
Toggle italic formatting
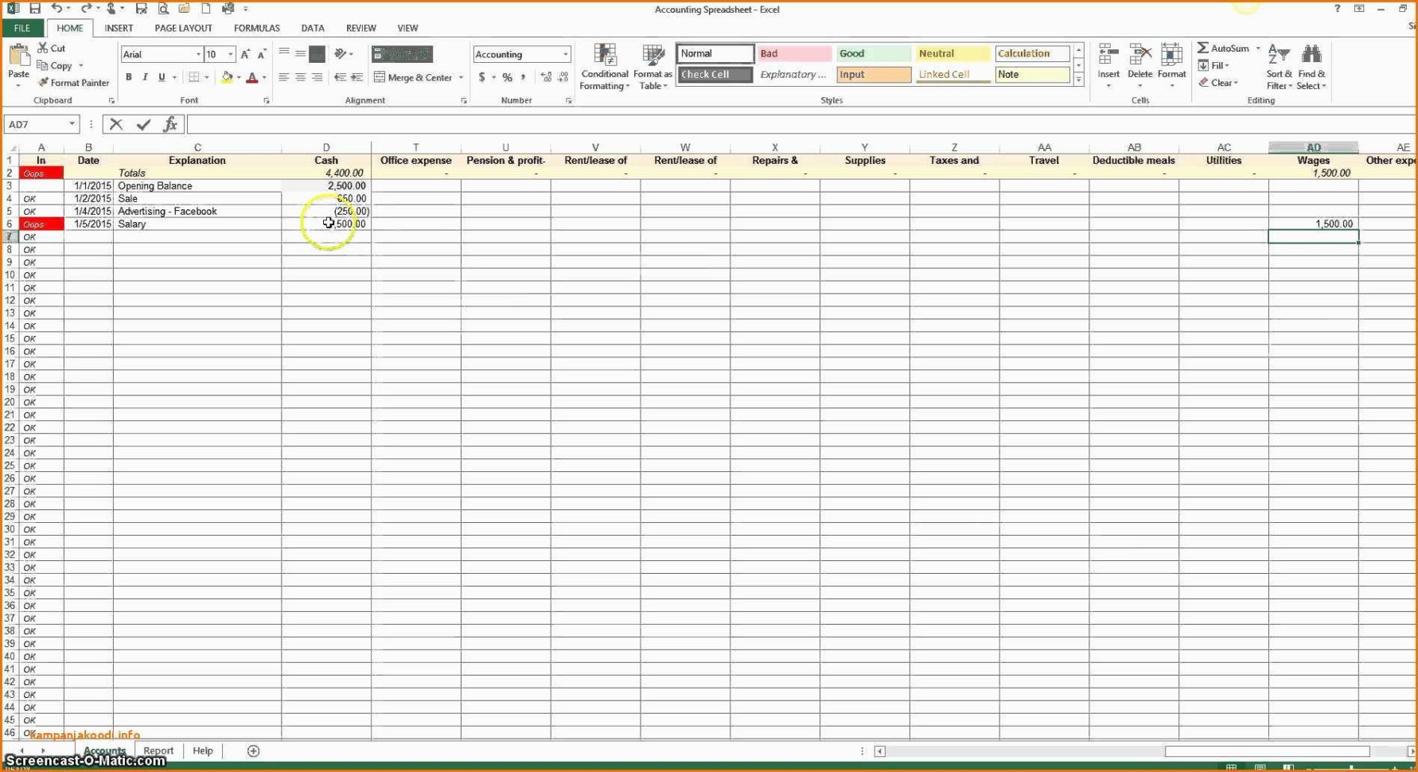point(145,77)
